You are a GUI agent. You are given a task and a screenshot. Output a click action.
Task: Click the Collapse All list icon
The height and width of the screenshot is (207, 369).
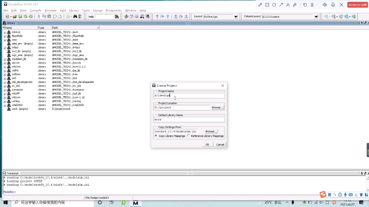coord(80,17)
